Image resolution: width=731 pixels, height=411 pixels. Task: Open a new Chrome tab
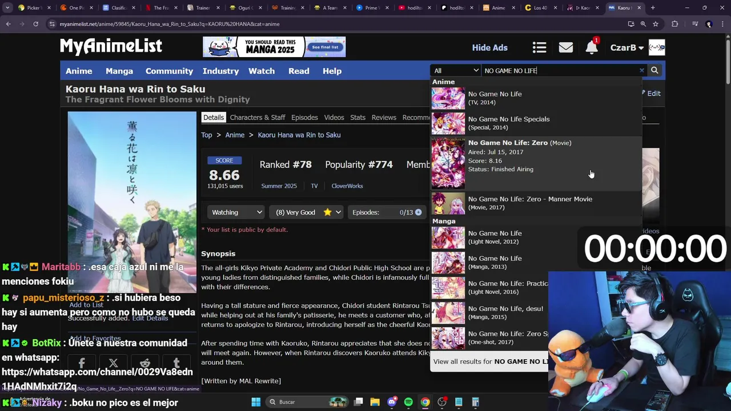(653, 8)
